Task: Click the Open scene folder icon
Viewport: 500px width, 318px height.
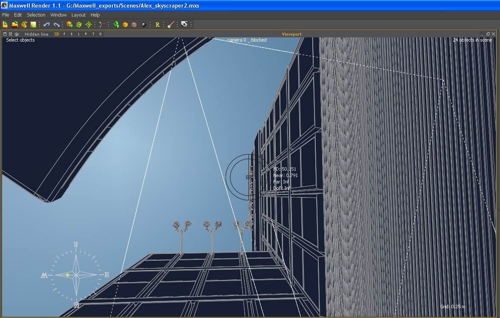Action: click(14, 25)
